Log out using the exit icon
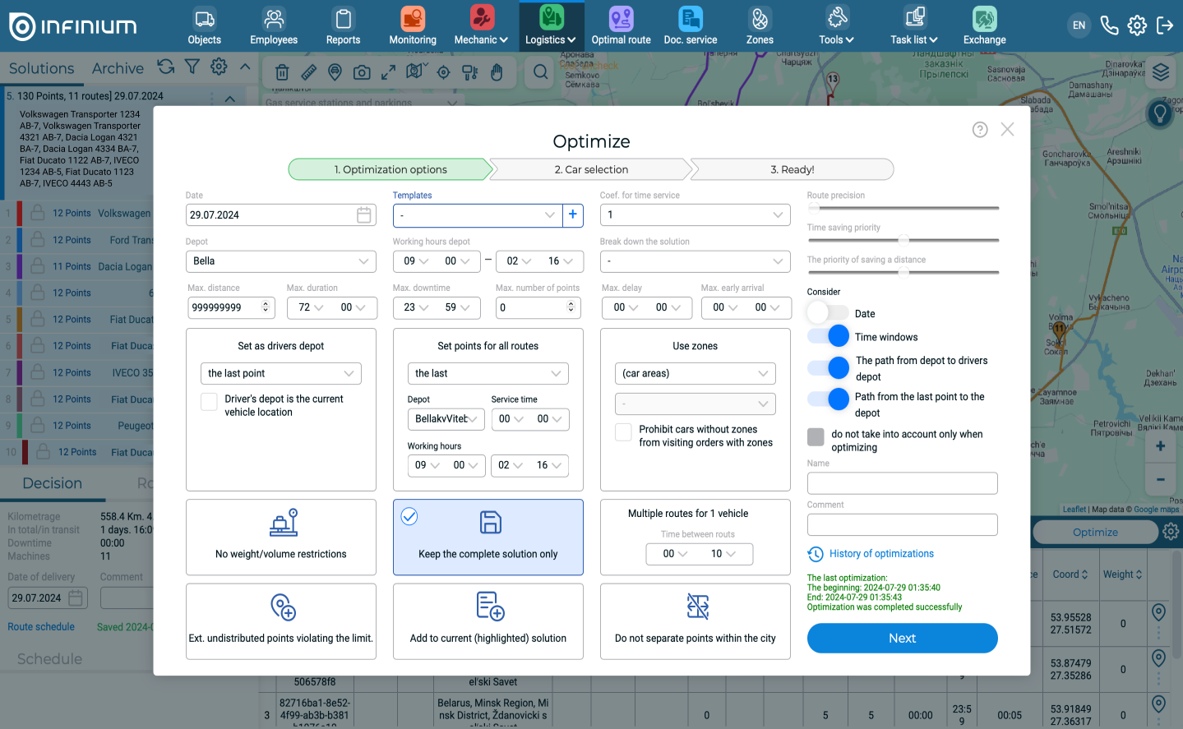The height and width of the screenshot is (729, 1183). (x=1164, y=25)
